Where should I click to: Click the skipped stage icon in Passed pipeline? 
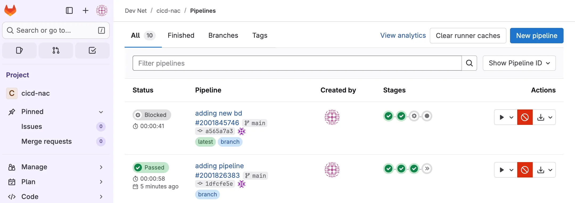tap(427, 169)
